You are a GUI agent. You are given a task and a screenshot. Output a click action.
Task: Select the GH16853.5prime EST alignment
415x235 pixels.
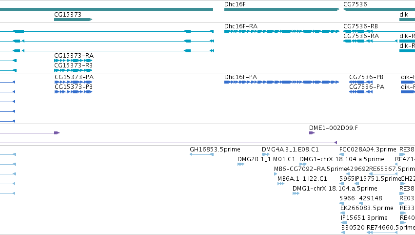pyautogui.click(x=202, y=154)
